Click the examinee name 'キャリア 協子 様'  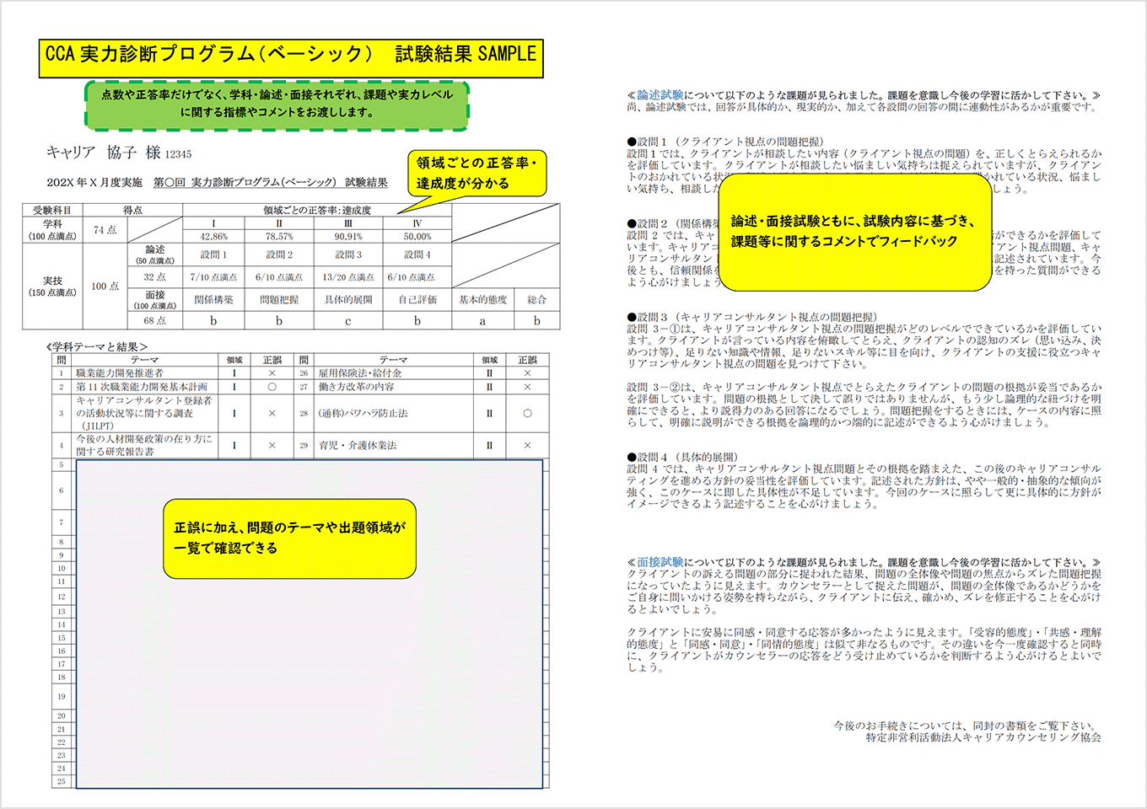coord(103,153)
